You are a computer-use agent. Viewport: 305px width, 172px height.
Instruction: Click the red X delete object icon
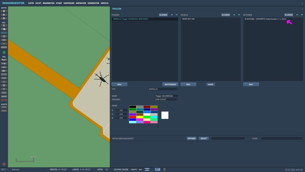click(x=4, y=100)
